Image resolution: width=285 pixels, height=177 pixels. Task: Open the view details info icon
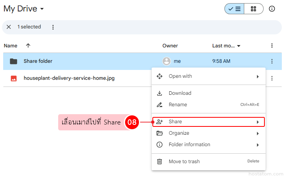click(x=272, y=9)
